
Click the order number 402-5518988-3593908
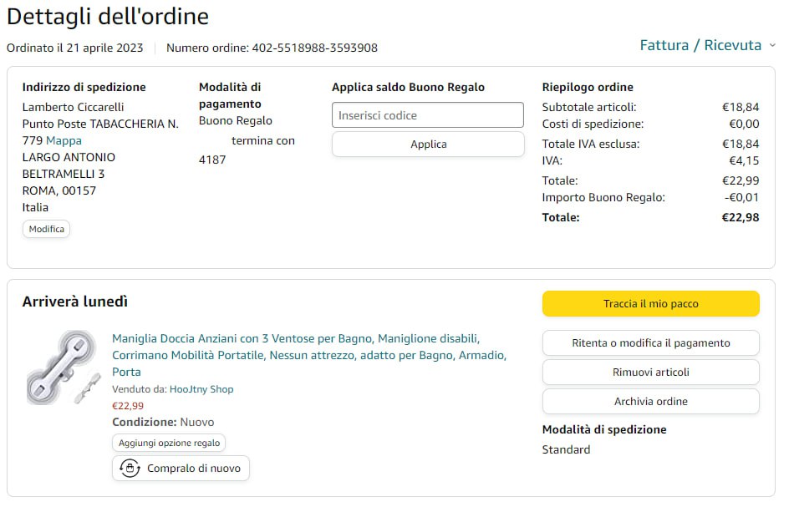click(315, 48)
